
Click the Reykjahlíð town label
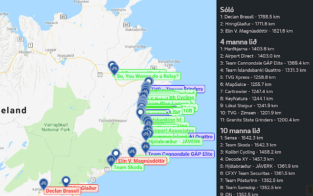[x=66, y=56]
